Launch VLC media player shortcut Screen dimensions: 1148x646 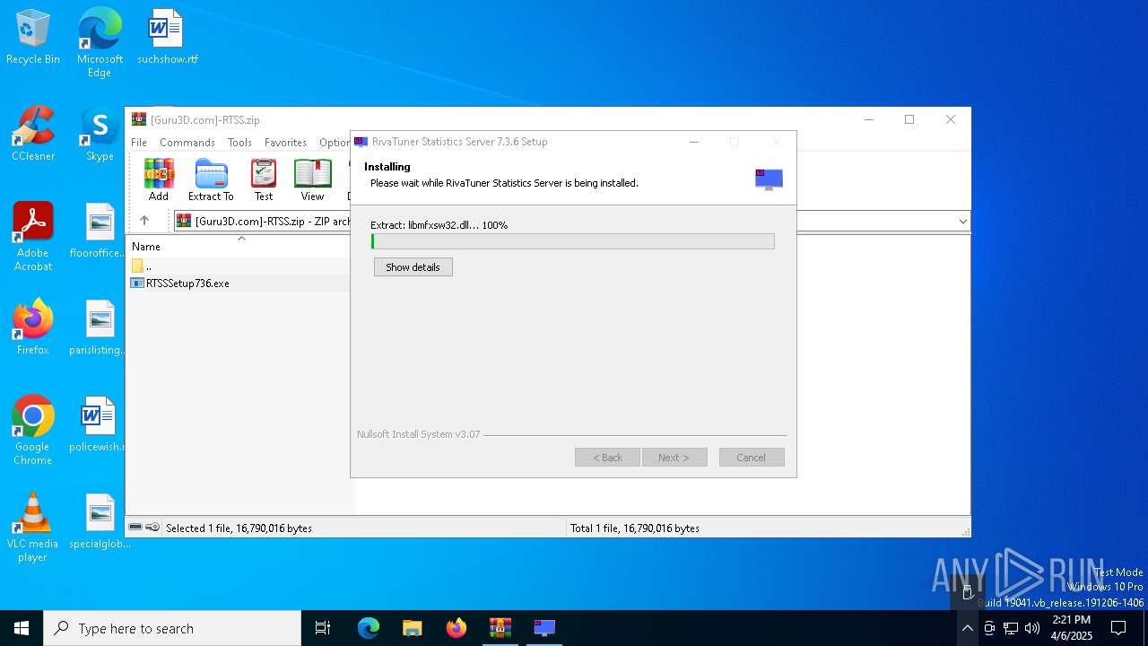click(33, 528)
